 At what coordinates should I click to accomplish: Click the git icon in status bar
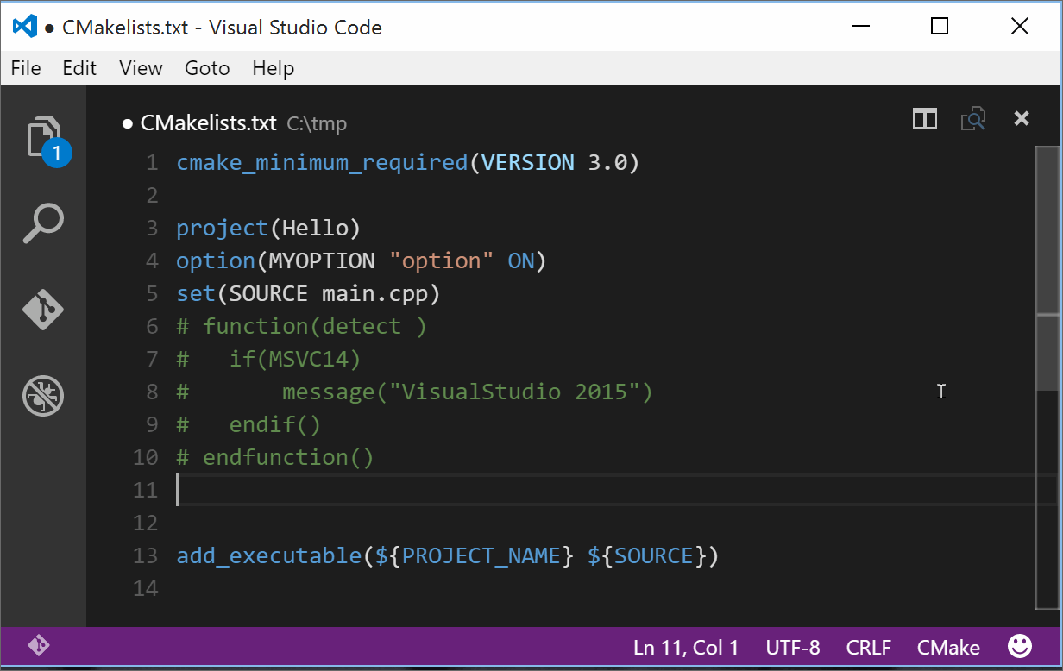tap(39, 645)
